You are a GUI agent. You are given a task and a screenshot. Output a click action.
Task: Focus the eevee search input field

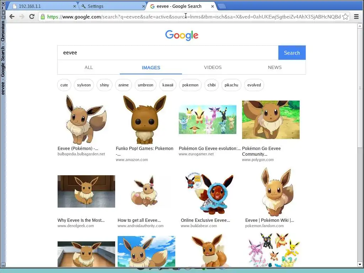pyautogui.click(x=168, y=53)
